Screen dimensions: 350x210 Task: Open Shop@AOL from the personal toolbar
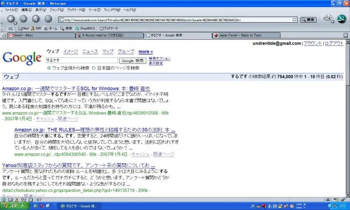(85, 28)
